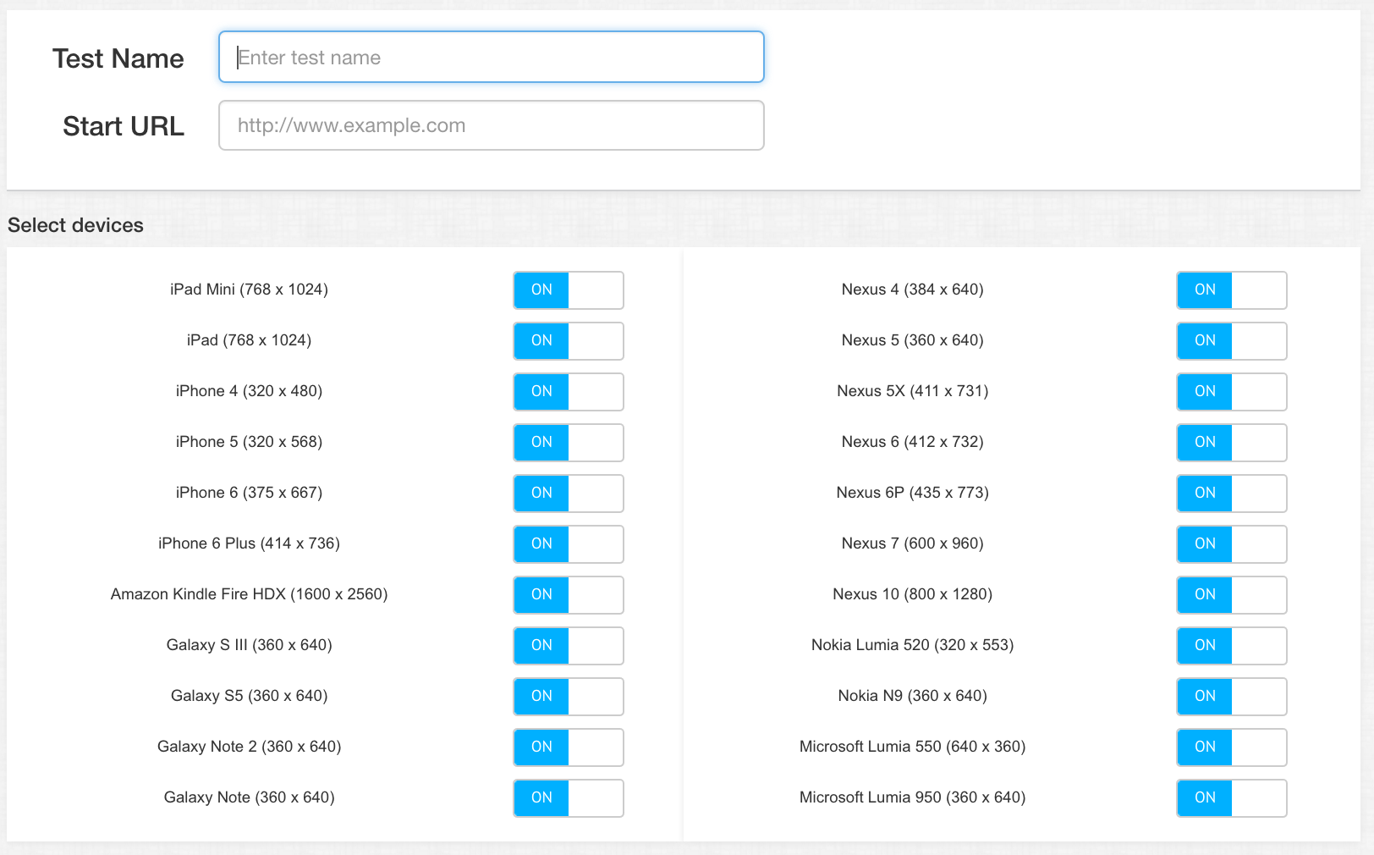
Task: Click the 'Nokia N9 (360 x 640)' label
Action: tap(912, 696)
